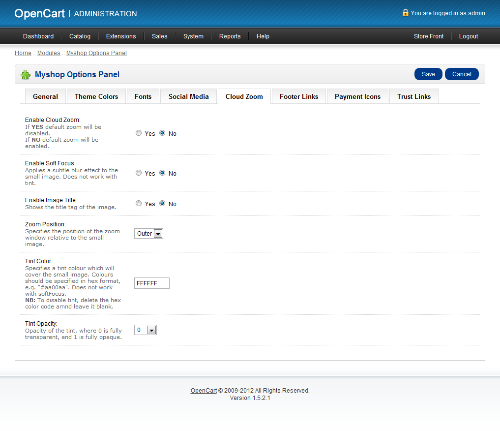Click the green puzzle module icon
Image resolution: width=500 pixels, height=431 pixels.
click(26, 75)
